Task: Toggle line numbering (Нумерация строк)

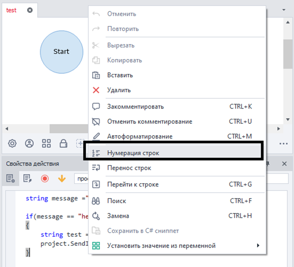Action: pos(133,153)
